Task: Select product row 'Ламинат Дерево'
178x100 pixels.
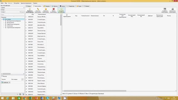Action: point(42,86)
